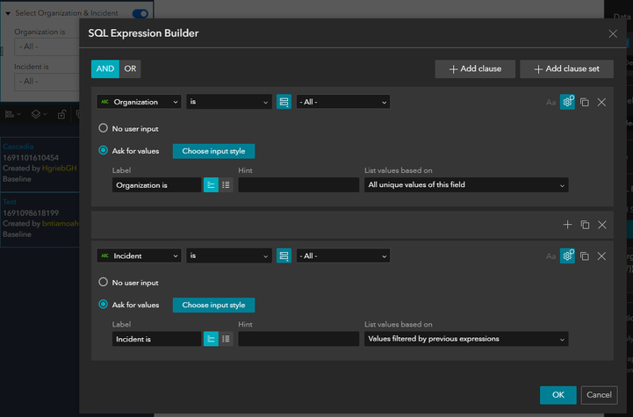Duplicate the Organization clause

tap(585, 102)
